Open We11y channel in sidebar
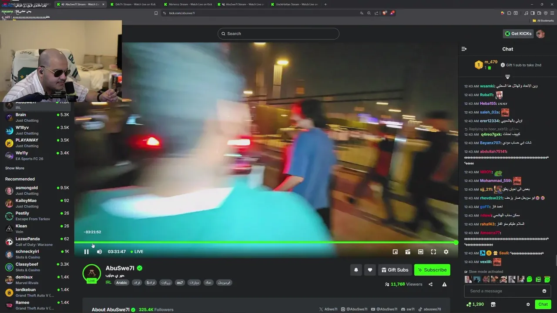Screen dimensions: 557x313 tap(37, 156)
